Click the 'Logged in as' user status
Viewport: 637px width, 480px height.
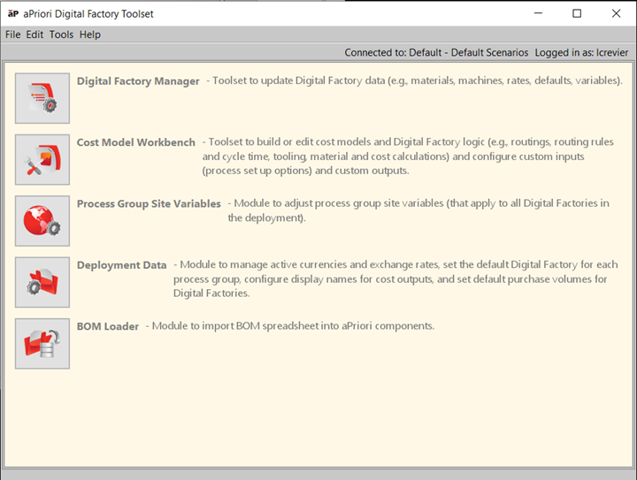581,53
